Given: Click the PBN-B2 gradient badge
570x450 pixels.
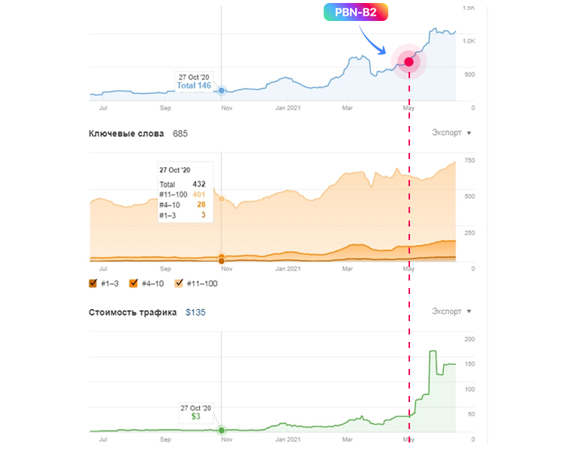Looking at the screenshot, I should coord(356,13).
